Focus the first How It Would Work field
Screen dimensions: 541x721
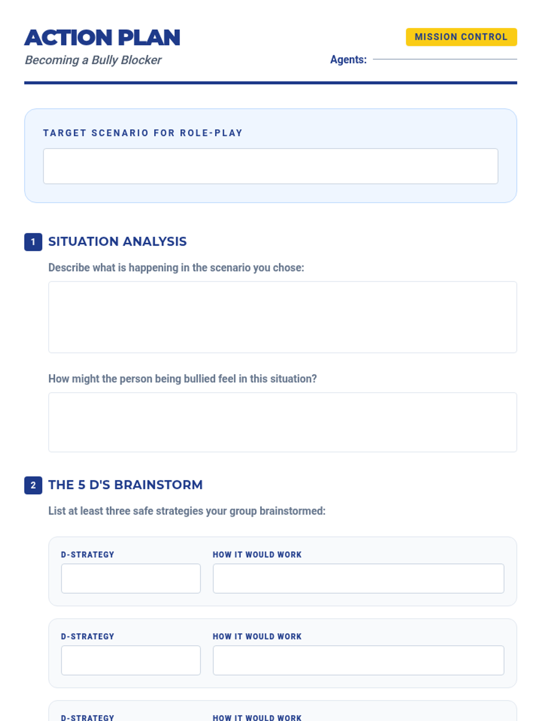pos(358,579)
